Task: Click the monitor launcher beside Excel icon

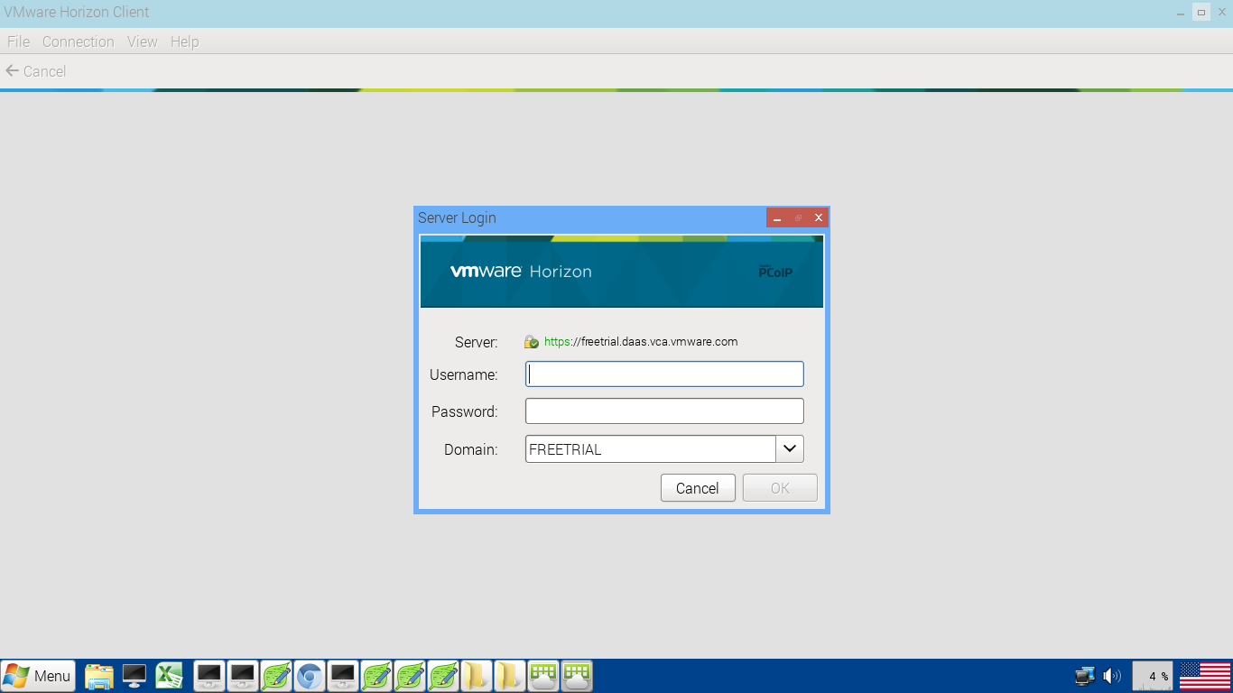Action: pyautogui.click(x=134, y=676)
